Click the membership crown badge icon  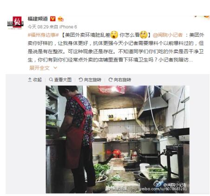click(x=60, y=19)
